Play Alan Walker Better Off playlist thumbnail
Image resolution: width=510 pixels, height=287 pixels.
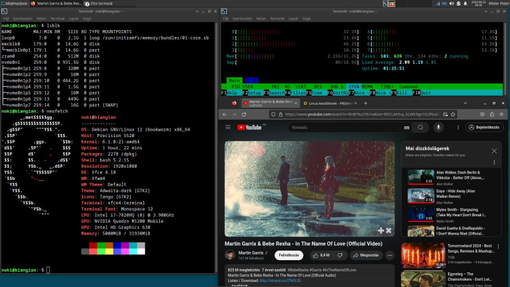click(421, 177)
